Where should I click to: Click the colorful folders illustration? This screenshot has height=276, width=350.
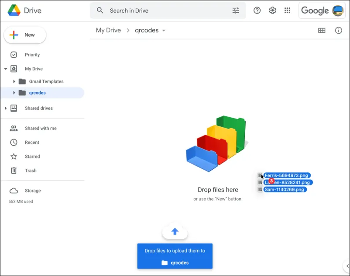217,144
